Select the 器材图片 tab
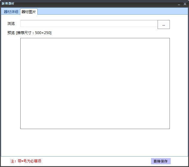Image resolution: width=189 pixels, height=167 pixels. click(x=29, y=12)
